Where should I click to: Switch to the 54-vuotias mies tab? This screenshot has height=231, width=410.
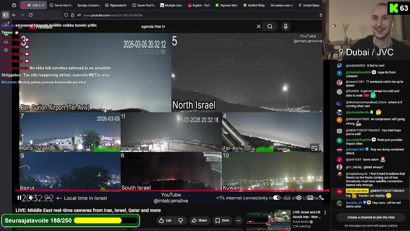[x=281, y=5]
